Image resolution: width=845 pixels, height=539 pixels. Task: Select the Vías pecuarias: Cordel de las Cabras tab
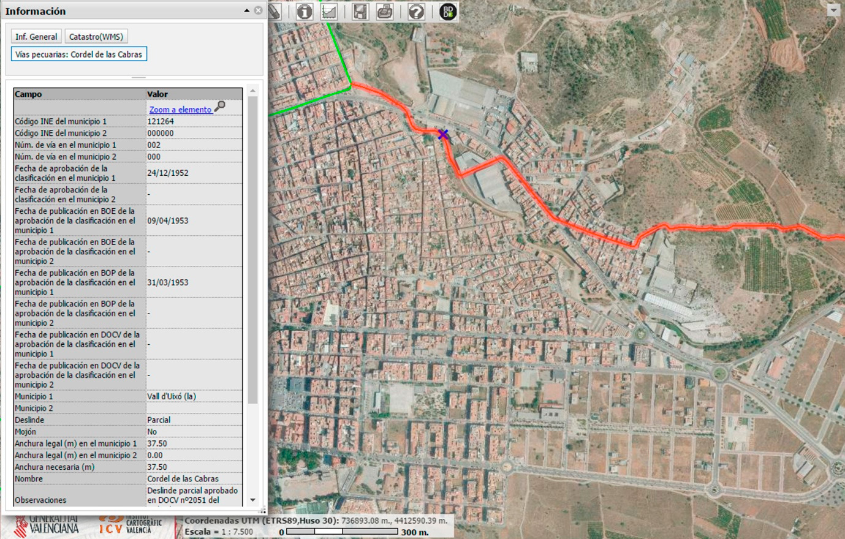pyautogui.click(x=78, y=55)
